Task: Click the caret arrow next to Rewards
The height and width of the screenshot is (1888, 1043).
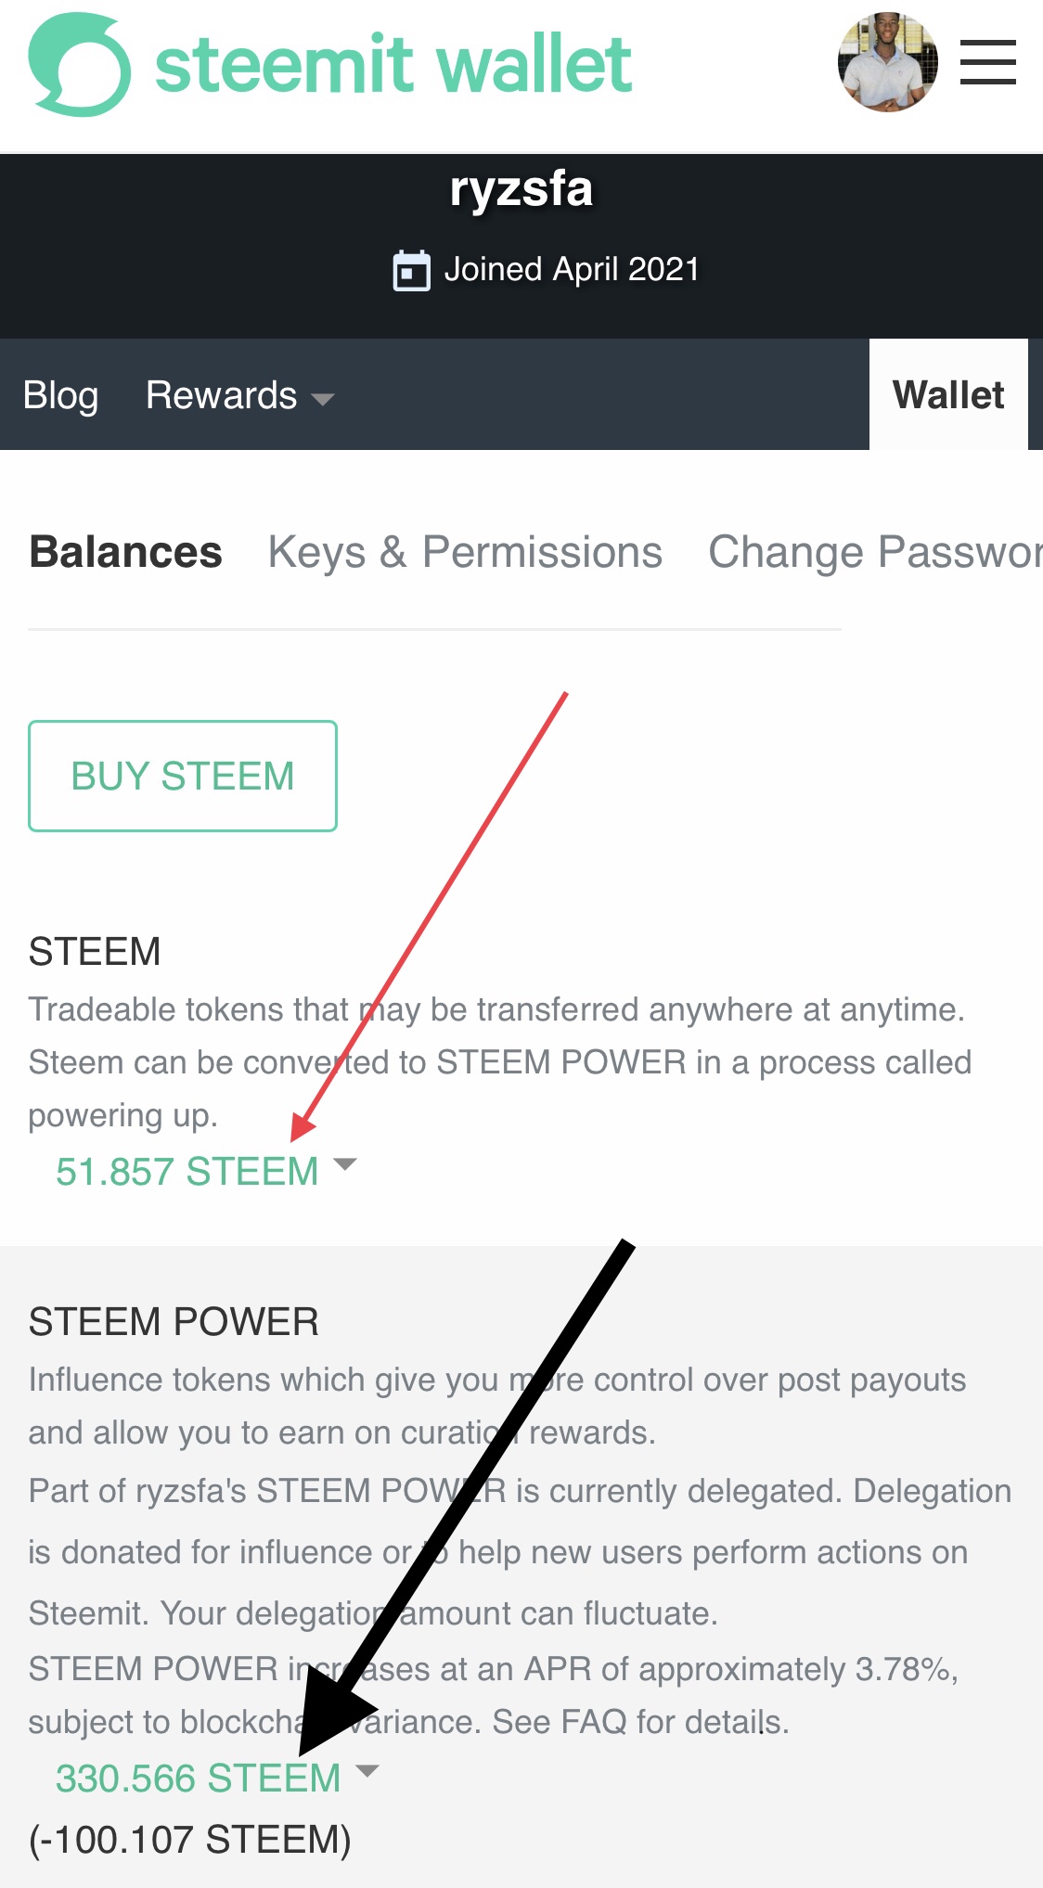Action: (323, 399)
